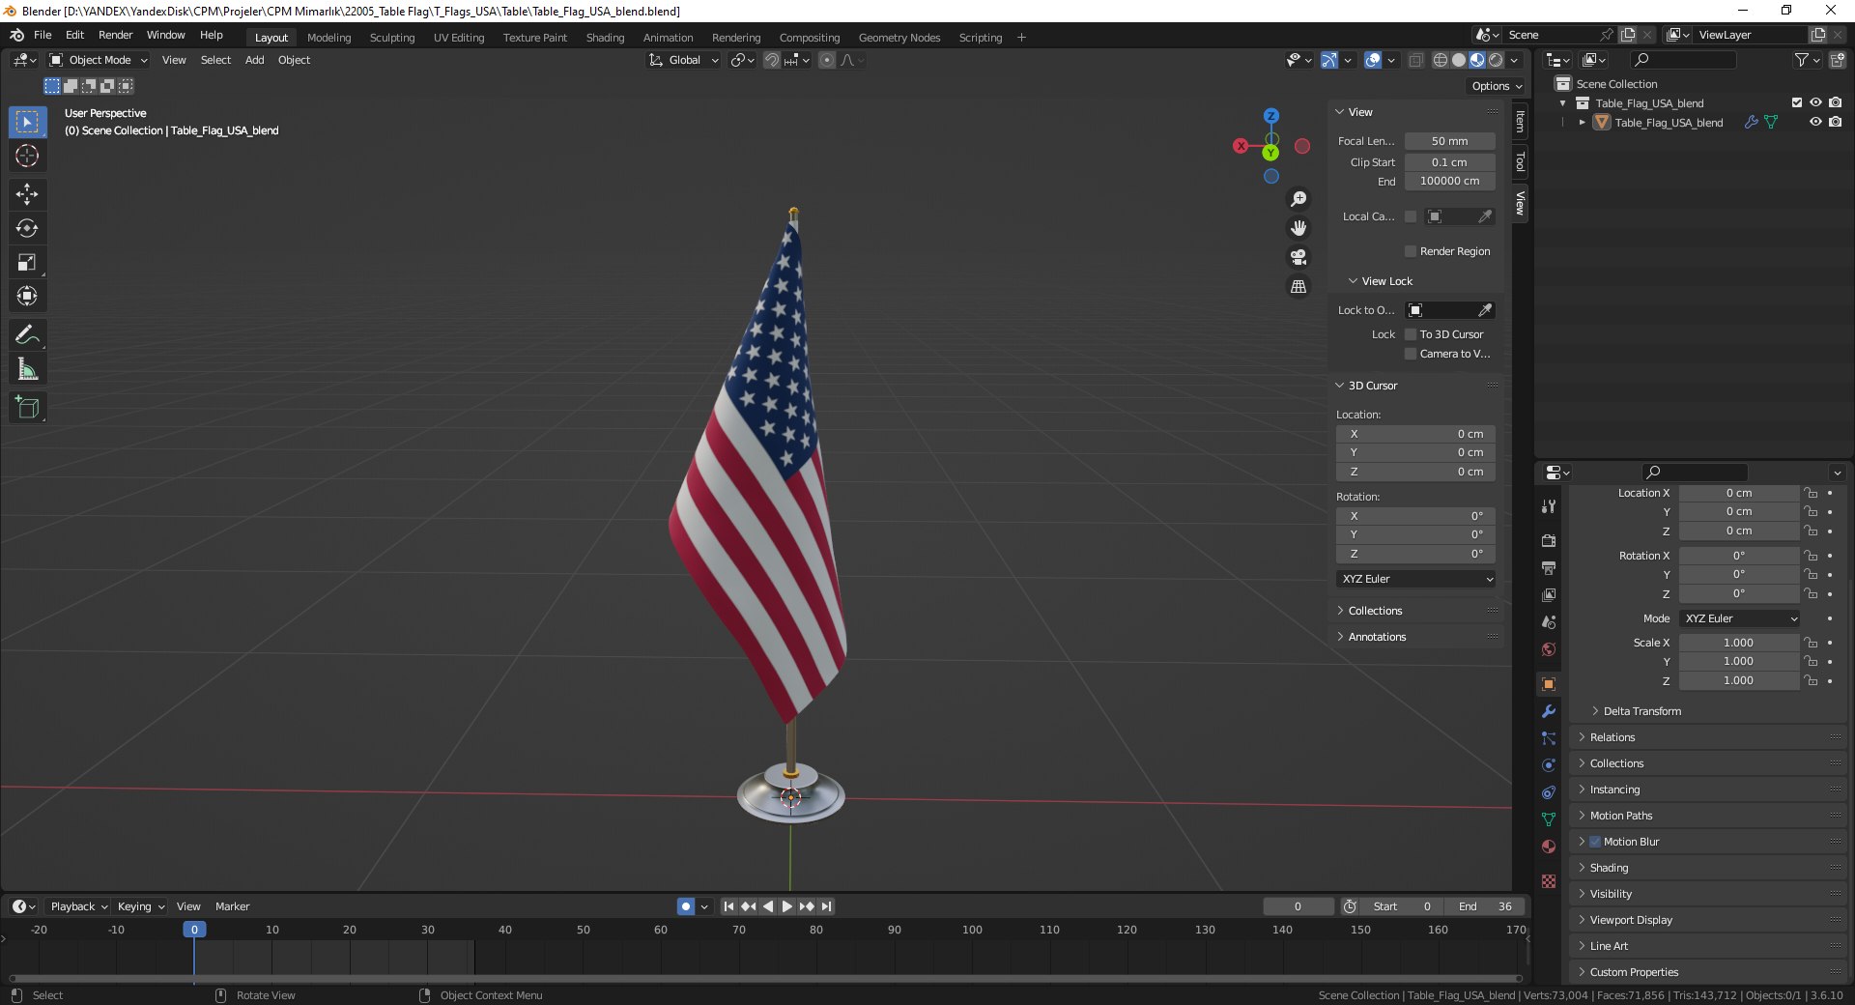Toggle camera view icon

coord(1298,257)
